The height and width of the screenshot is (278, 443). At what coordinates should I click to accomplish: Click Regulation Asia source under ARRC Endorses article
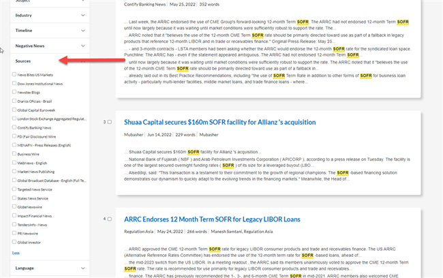pyautogui.click(x=138, y=232)
